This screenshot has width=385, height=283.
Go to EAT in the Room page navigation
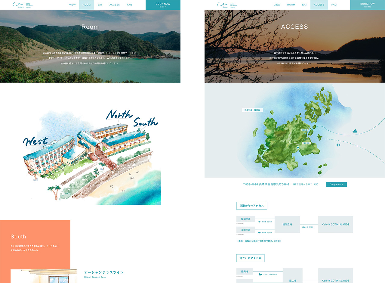tap(100, 5)
